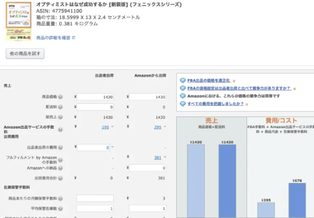Click help icon next to 出品者出荷の費用
This screenshot has width=314, height=218.
pyautogui.click(x=60, y=148)
